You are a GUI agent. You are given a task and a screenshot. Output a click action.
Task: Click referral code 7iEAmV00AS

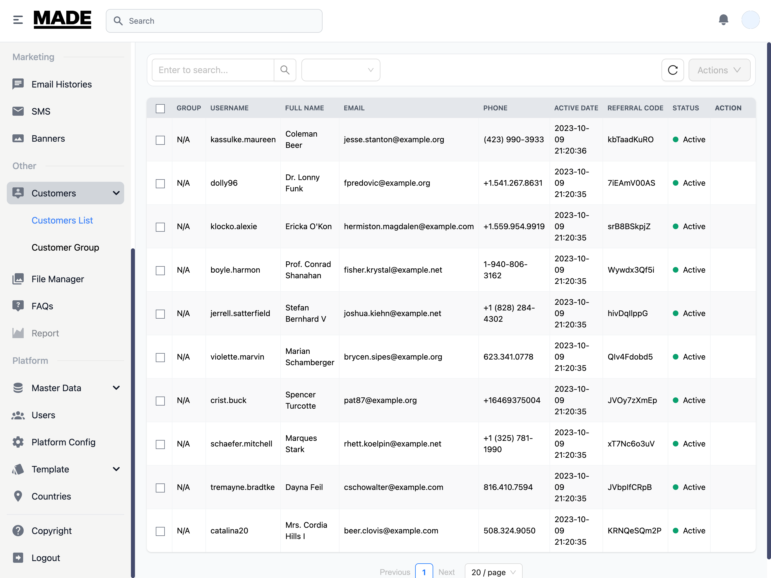point(631,183)
